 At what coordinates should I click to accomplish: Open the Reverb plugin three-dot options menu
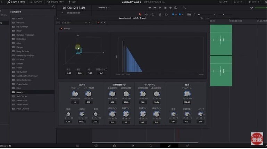(x=207, y=18)
